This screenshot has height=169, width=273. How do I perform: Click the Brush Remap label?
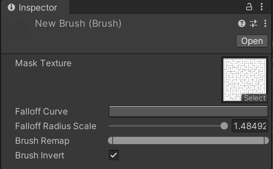click(42, 141)
